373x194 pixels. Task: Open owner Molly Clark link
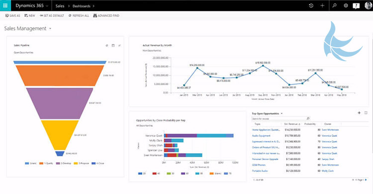[x=328, y=171]
